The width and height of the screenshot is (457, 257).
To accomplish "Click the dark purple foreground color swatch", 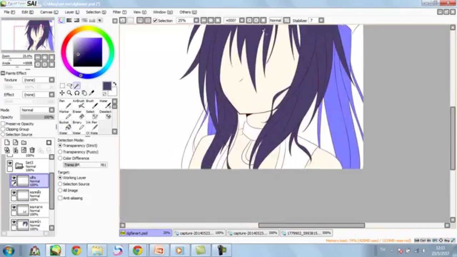I will click(x=107, y=86).
